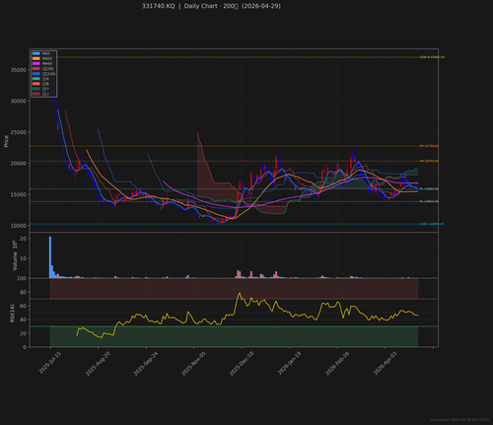The height and width of the screenshot is (425, 493).
Task: Select the MA20 legend label
Action: point(47,58)
